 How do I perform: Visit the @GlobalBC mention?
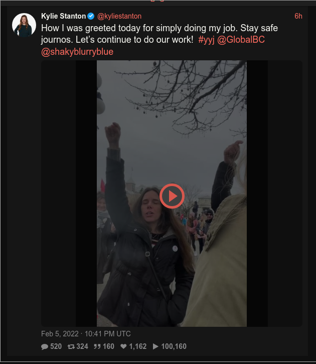coord(241,40)
